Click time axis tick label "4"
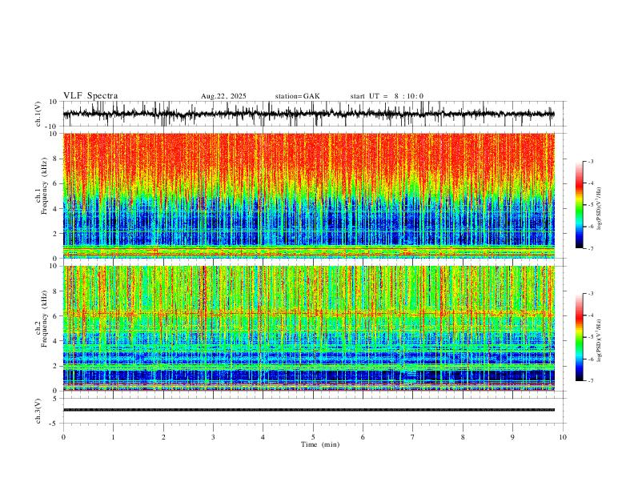The image size is (634, 490). (x=263, y=437)
